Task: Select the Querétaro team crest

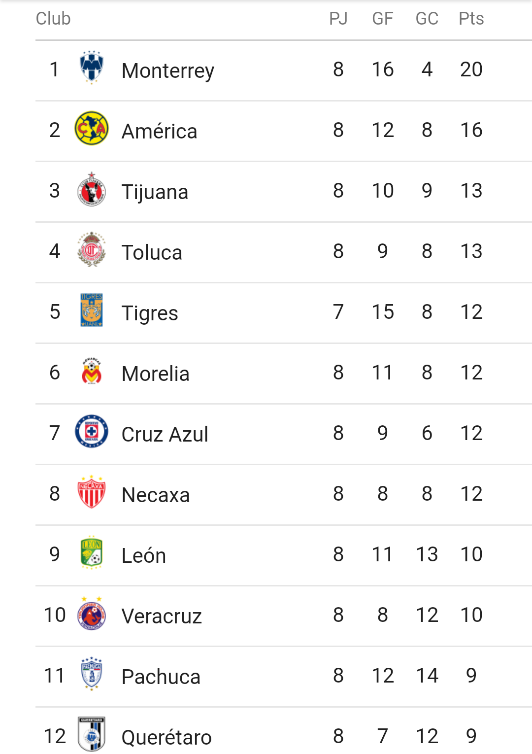Action: pos(92,734)
